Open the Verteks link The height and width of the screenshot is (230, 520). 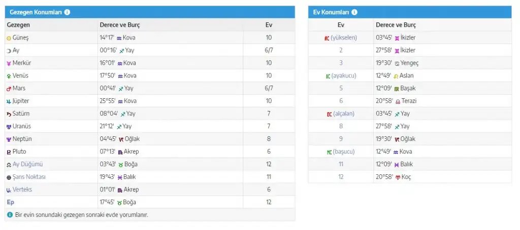pyautogui.click(x=24, y=189)
